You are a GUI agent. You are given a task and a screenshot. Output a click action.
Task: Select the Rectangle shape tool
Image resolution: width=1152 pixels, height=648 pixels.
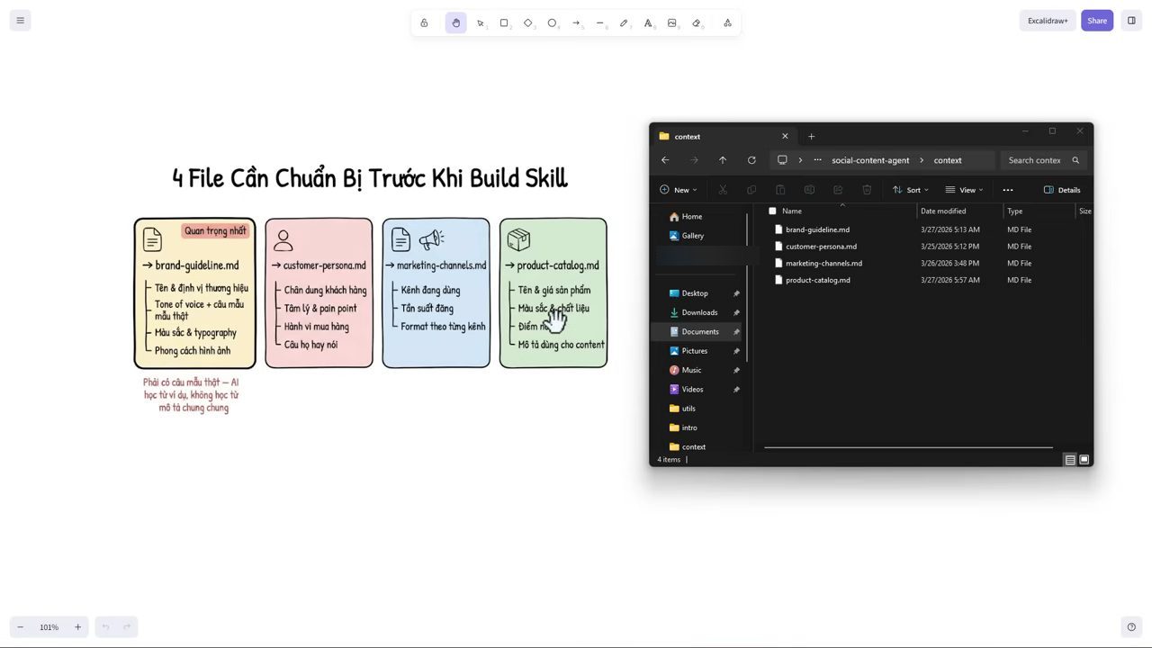click(504, 22)
